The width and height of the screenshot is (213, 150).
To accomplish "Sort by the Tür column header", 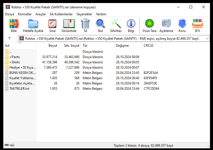I will pyautogui.click(x=98, y=46).
